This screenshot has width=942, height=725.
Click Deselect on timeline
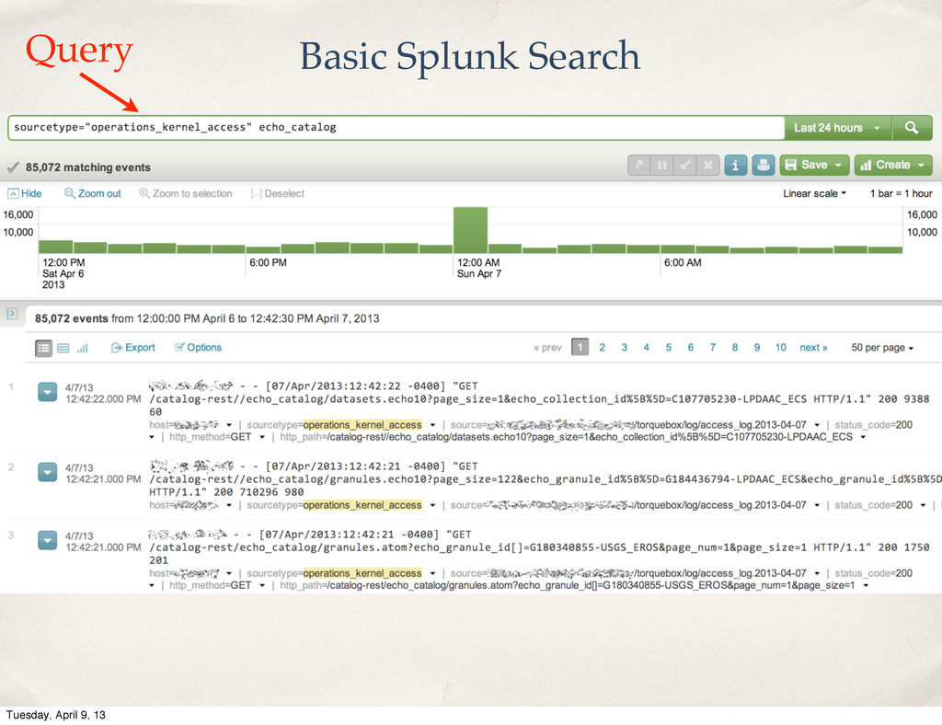point(278,193)
